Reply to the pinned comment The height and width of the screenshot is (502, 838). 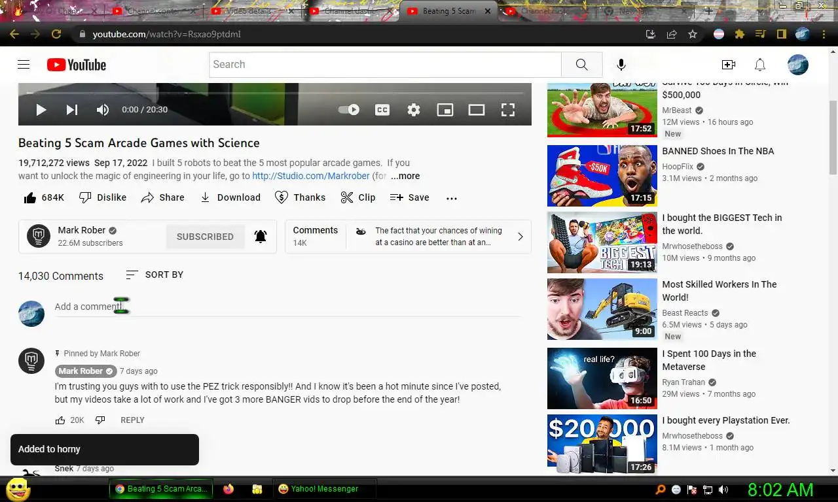click(132, 420)
